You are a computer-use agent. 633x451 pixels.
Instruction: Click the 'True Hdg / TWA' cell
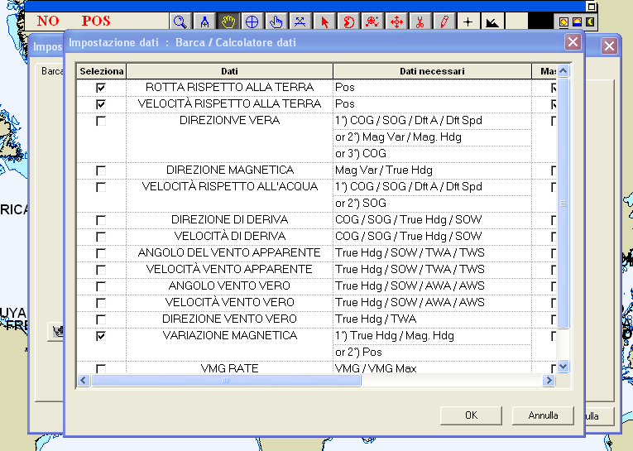(x=432, y=319)
